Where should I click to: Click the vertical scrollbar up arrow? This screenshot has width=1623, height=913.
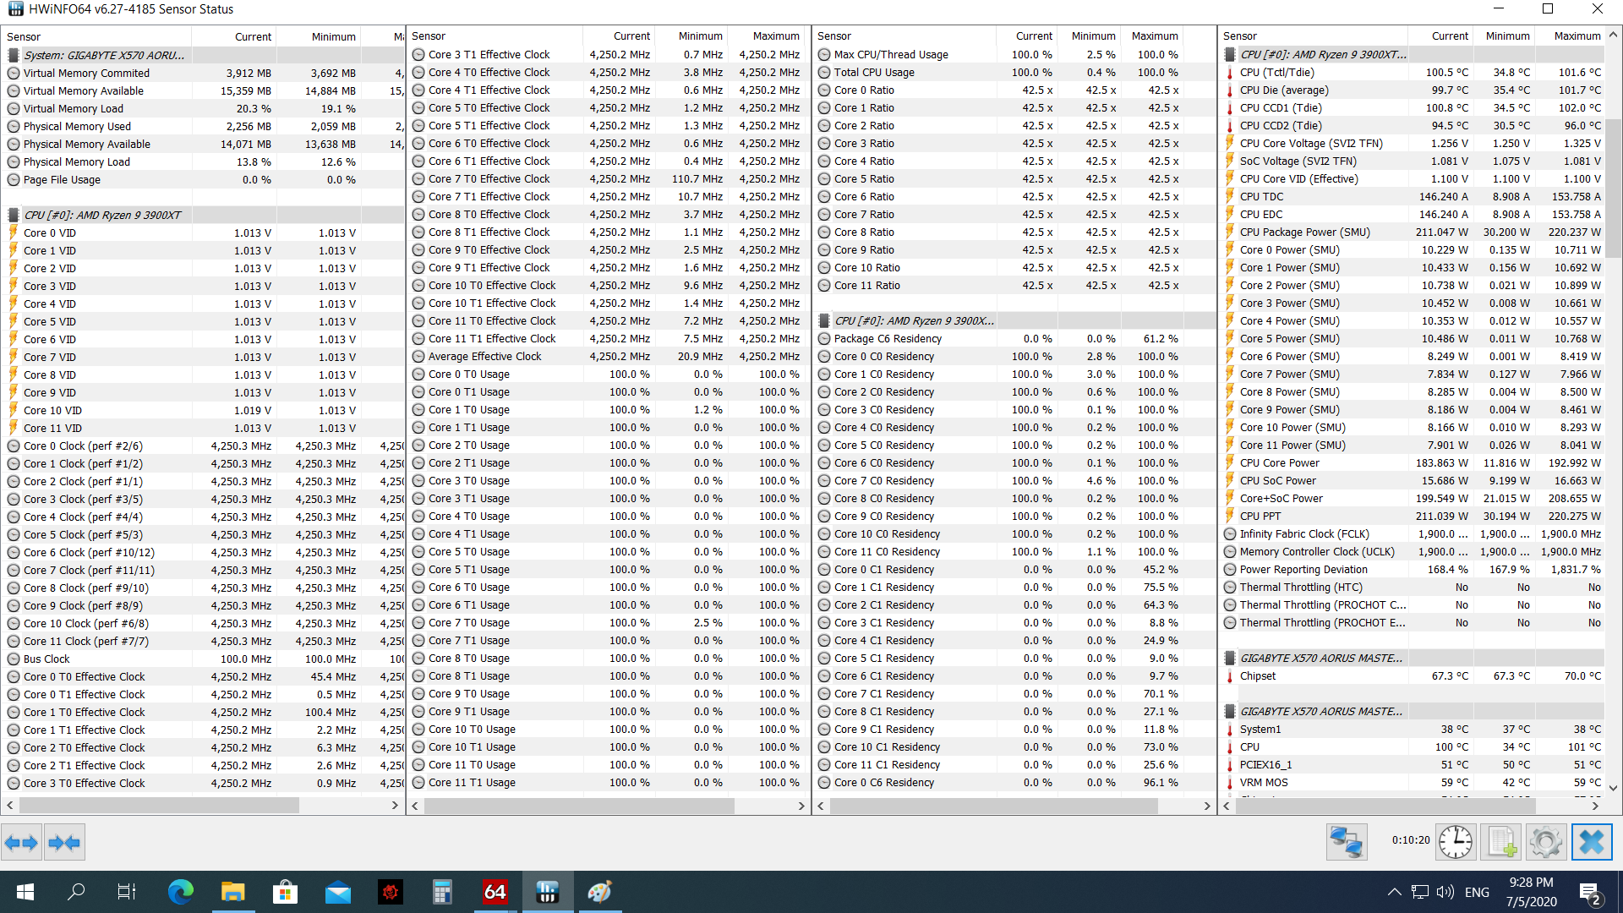tap(1614, 36)
